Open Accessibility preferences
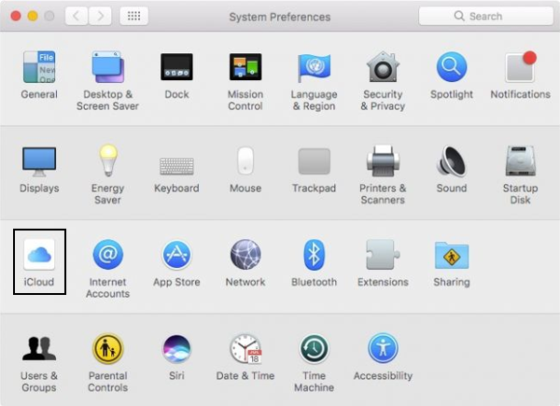 383,357
